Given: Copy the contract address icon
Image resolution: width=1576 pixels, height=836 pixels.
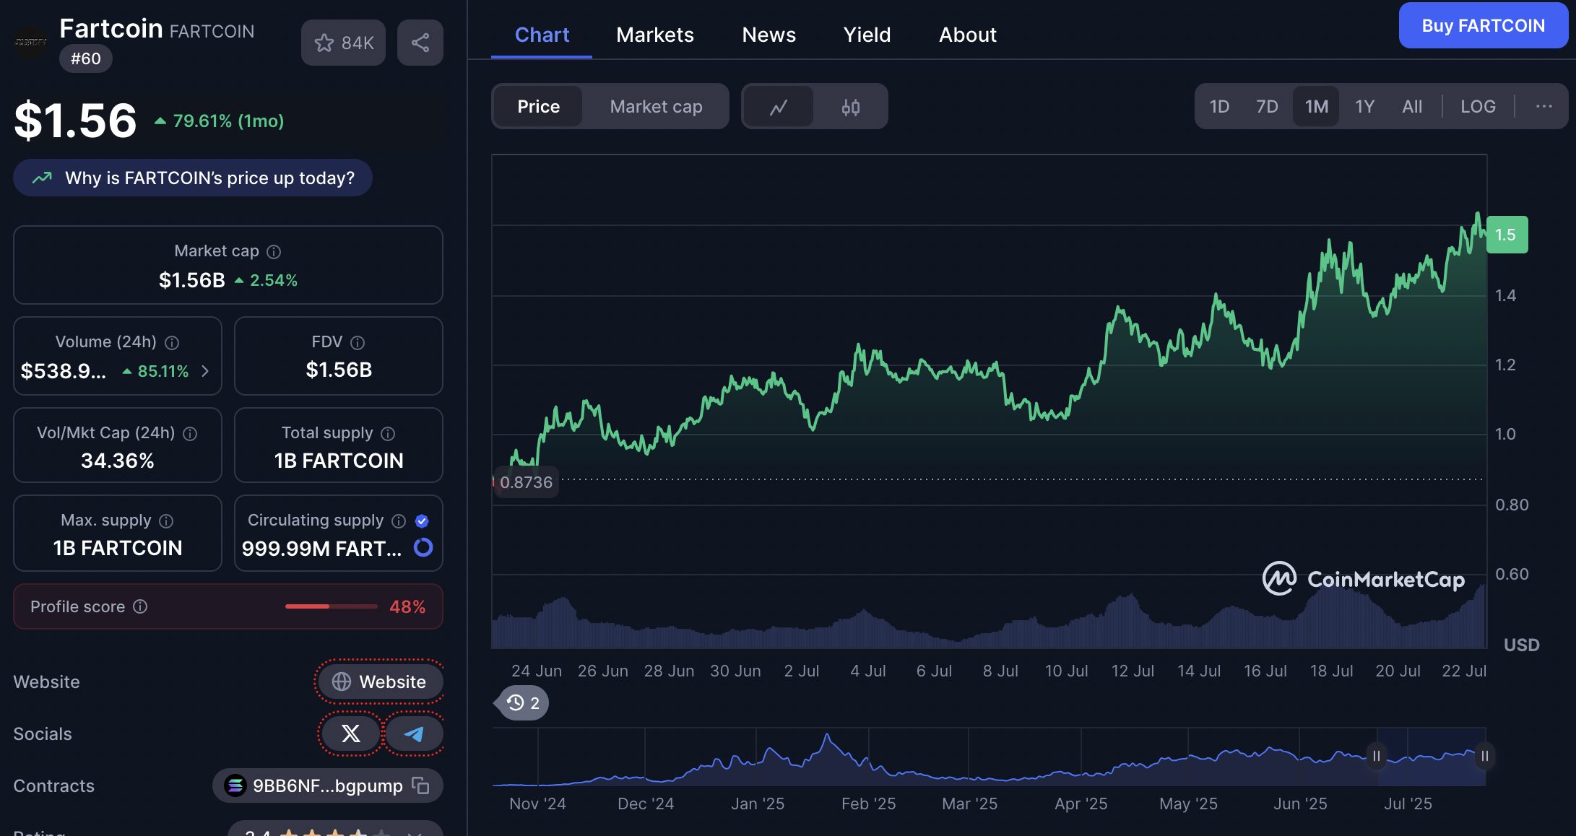Looking at the screenshot, I should (x=420, y=785).
